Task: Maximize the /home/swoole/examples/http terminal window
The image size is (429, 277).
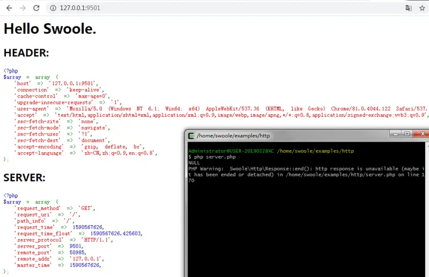Action: [x=407, y=134]
